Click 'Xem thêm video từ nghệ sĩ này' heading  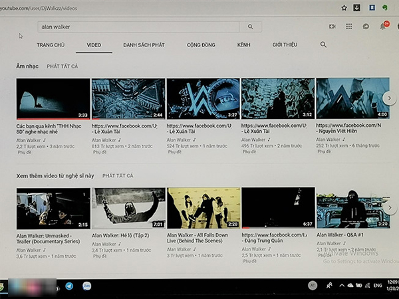(x=55, y=175)
